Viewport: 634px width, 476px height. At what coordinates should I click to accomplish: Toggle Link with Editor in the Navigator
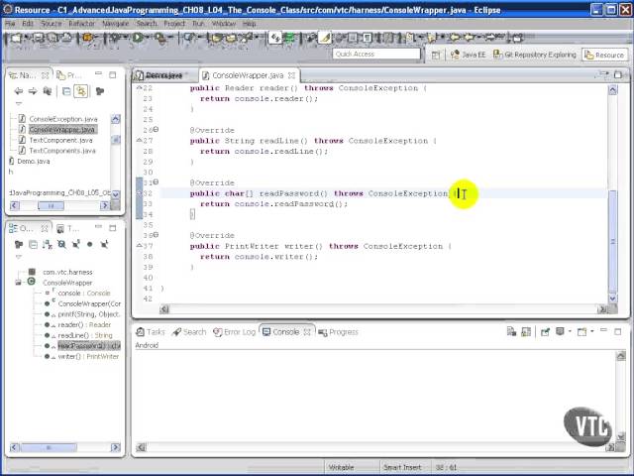pos(81,91)
